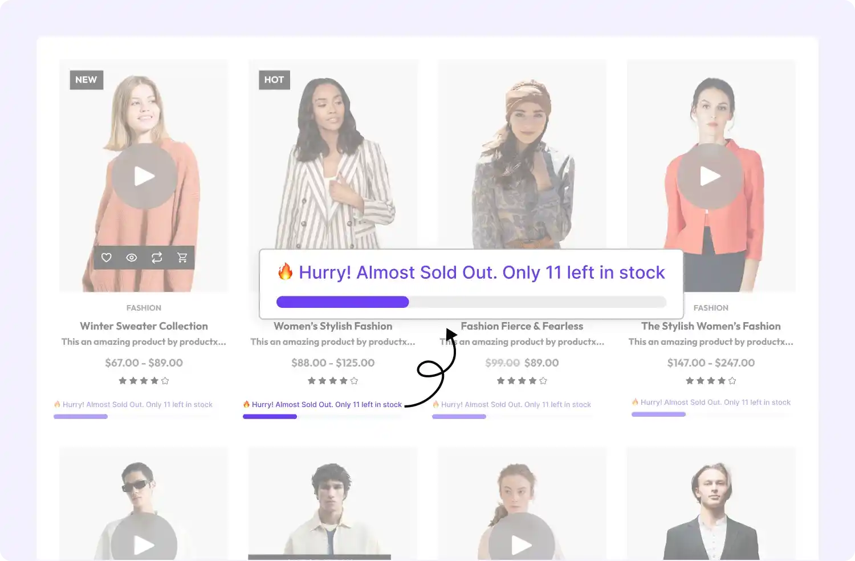Image resolution: width=855 pixels, height=561 pixels.
Task: Add Winter Sweater to cart via cart icon
Action: tap(182, 258)
